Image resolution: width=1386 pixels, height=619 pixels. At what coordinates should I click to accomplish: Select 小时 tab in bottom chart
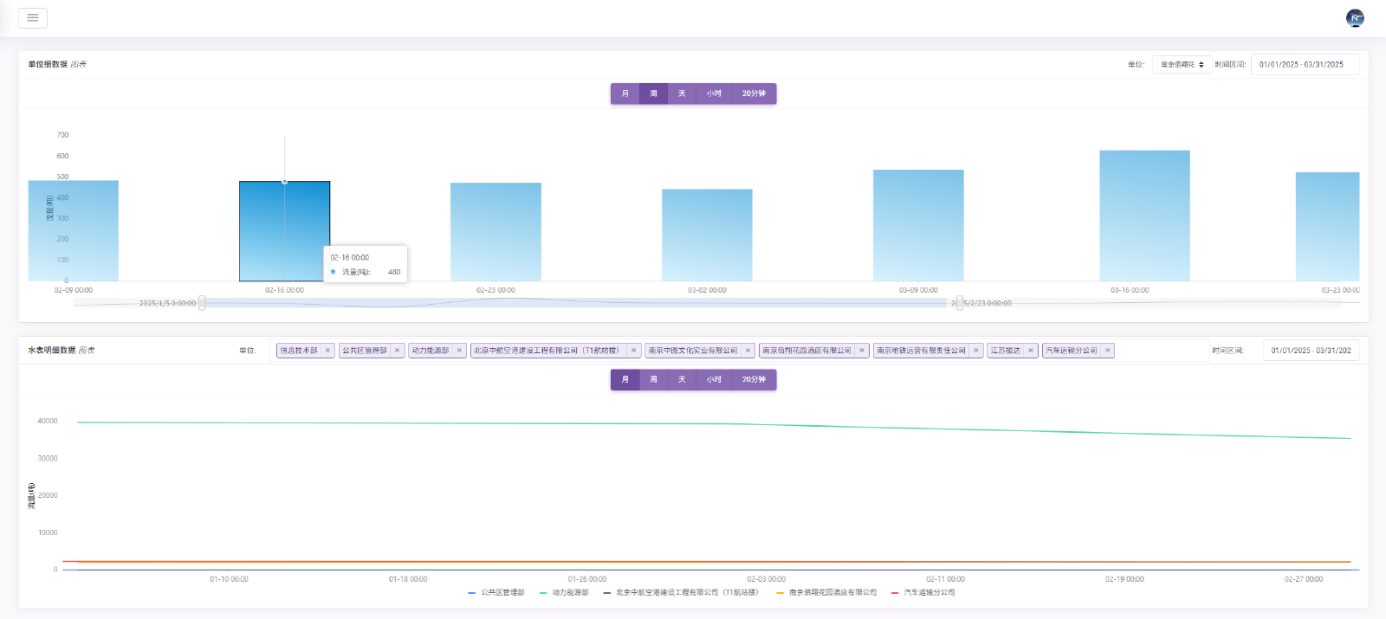coord(714,380)
